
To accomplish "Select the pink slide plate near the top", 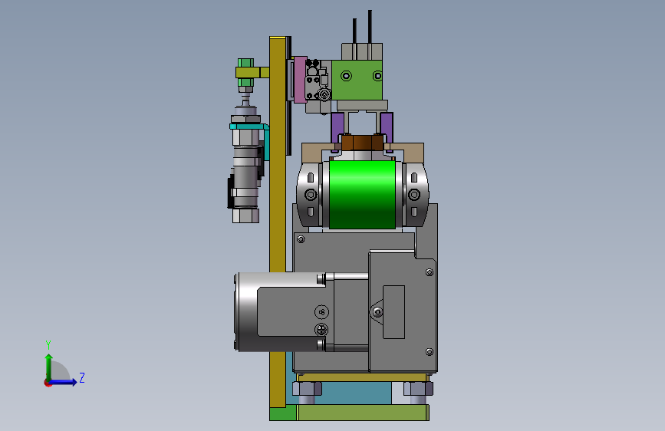I will coord(300,80).
